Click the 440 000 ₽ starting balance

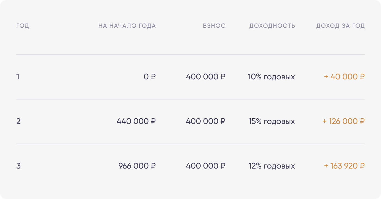click(x=136, y=121)
